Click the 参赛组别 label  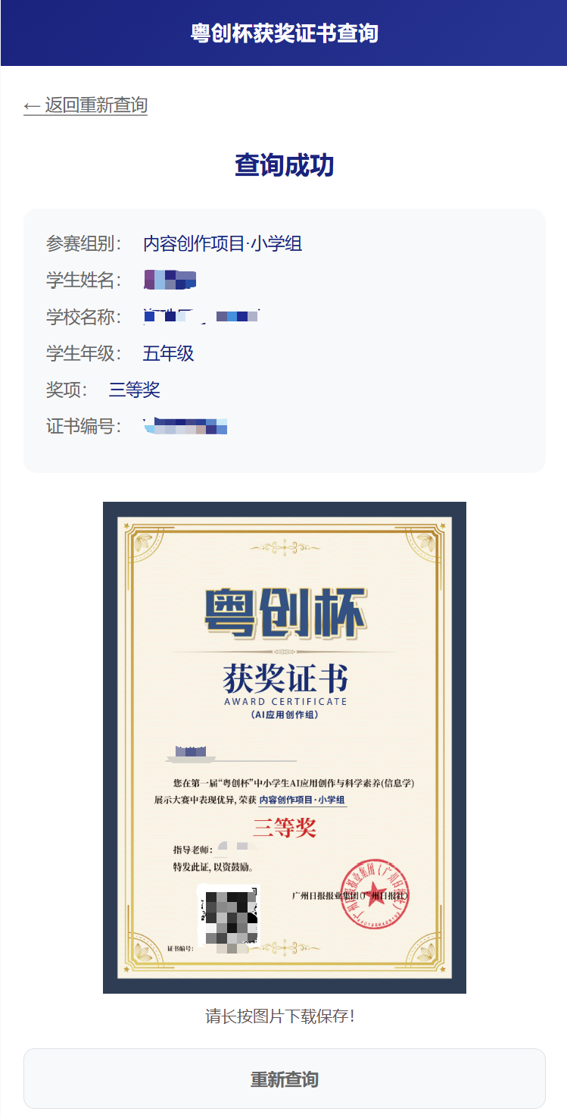click(x=84, y=243)
